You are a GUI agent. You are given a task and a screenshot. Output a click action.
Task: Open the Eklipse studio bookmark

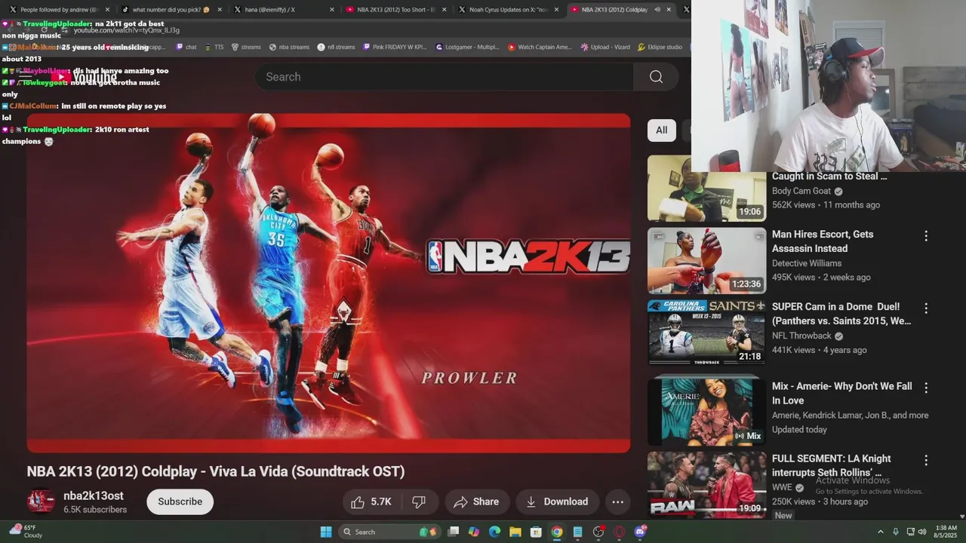pos(660,47)
